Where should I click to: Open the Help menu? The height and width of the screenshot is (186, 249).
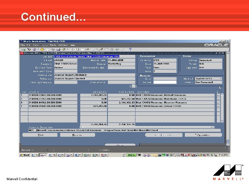coord(73,45)
